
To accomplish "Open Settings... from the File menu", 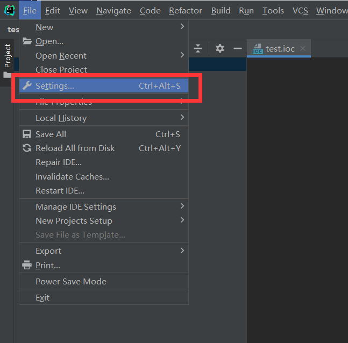I will click(x=104, y=85).
